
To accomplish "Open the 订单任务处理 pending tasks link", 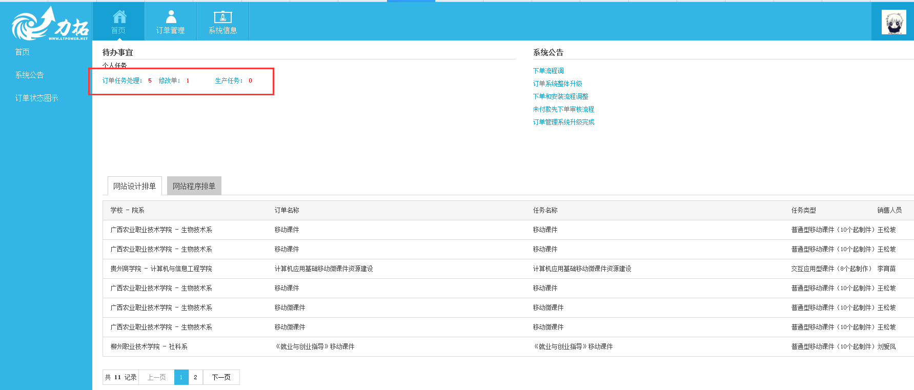I will pos(122,80).
